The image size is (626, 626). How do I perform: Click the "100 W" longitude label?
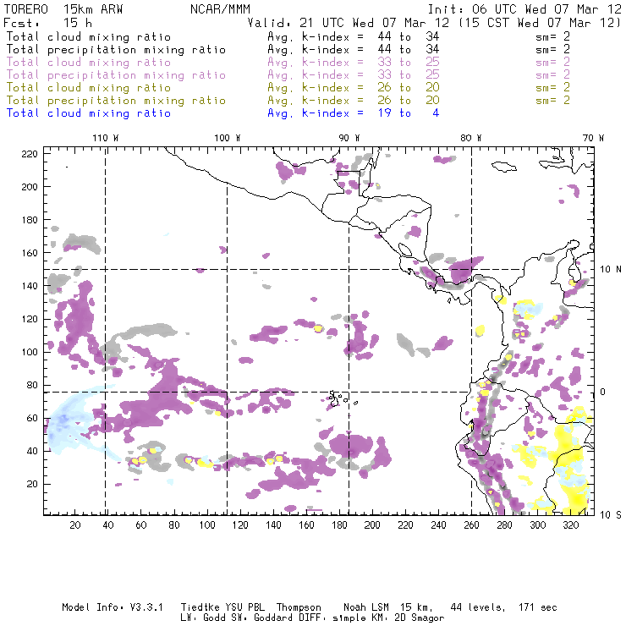(228, 138)
